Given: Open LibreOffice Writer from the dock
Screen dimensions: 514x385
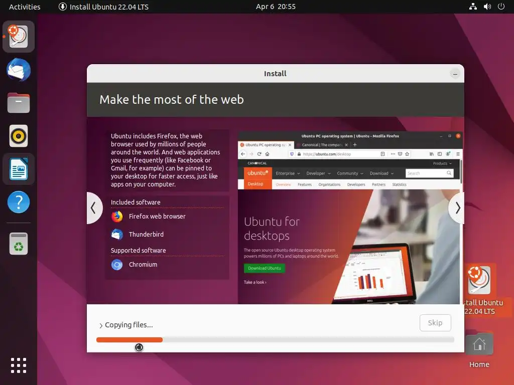Looking at the screenshot, I should 19,169.
